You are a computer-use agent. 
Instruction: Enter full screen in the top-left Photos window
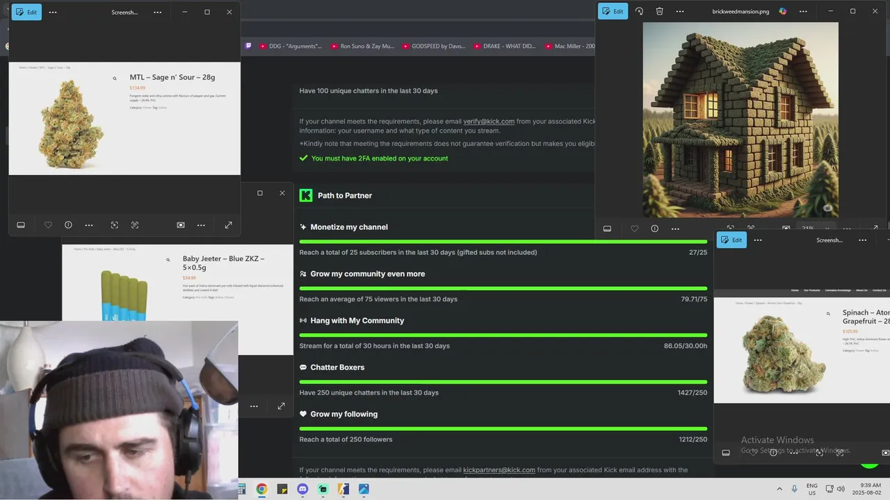pyautogui.click(x=228, y=225)
